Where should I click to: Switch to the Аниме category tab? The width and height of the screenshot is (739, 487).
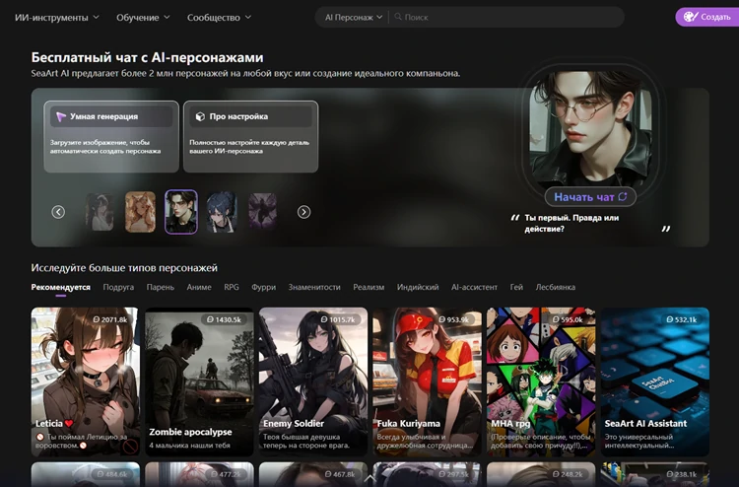point(198,287)
